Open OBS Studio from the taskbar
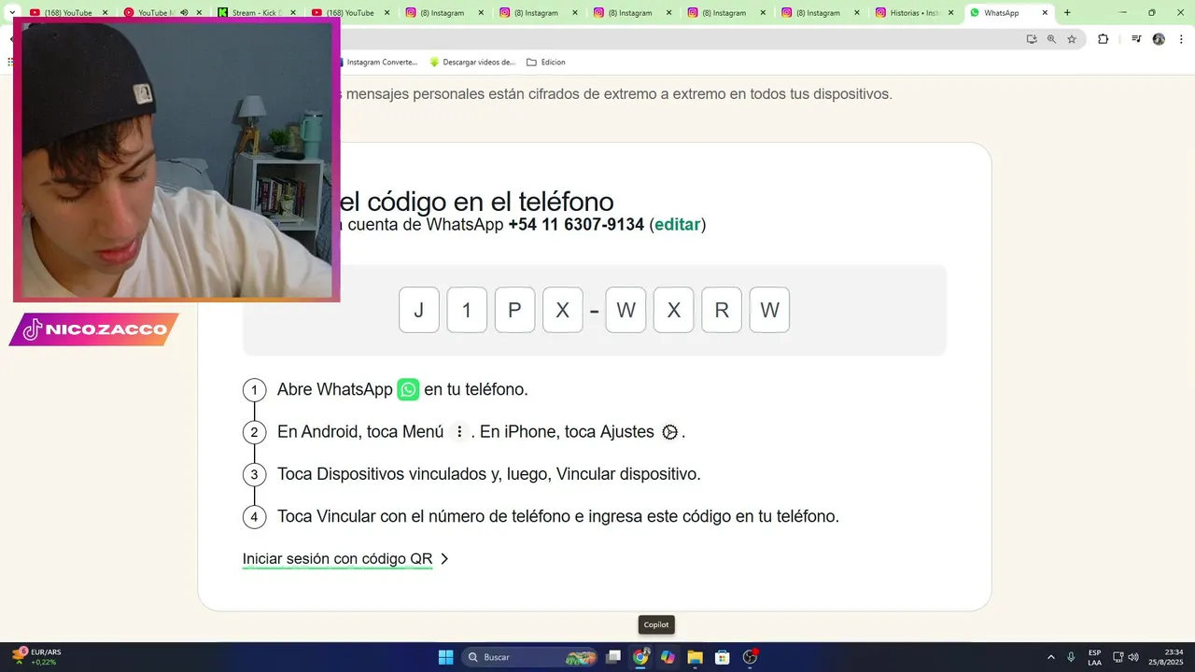1195x672 pixels. 750,657
